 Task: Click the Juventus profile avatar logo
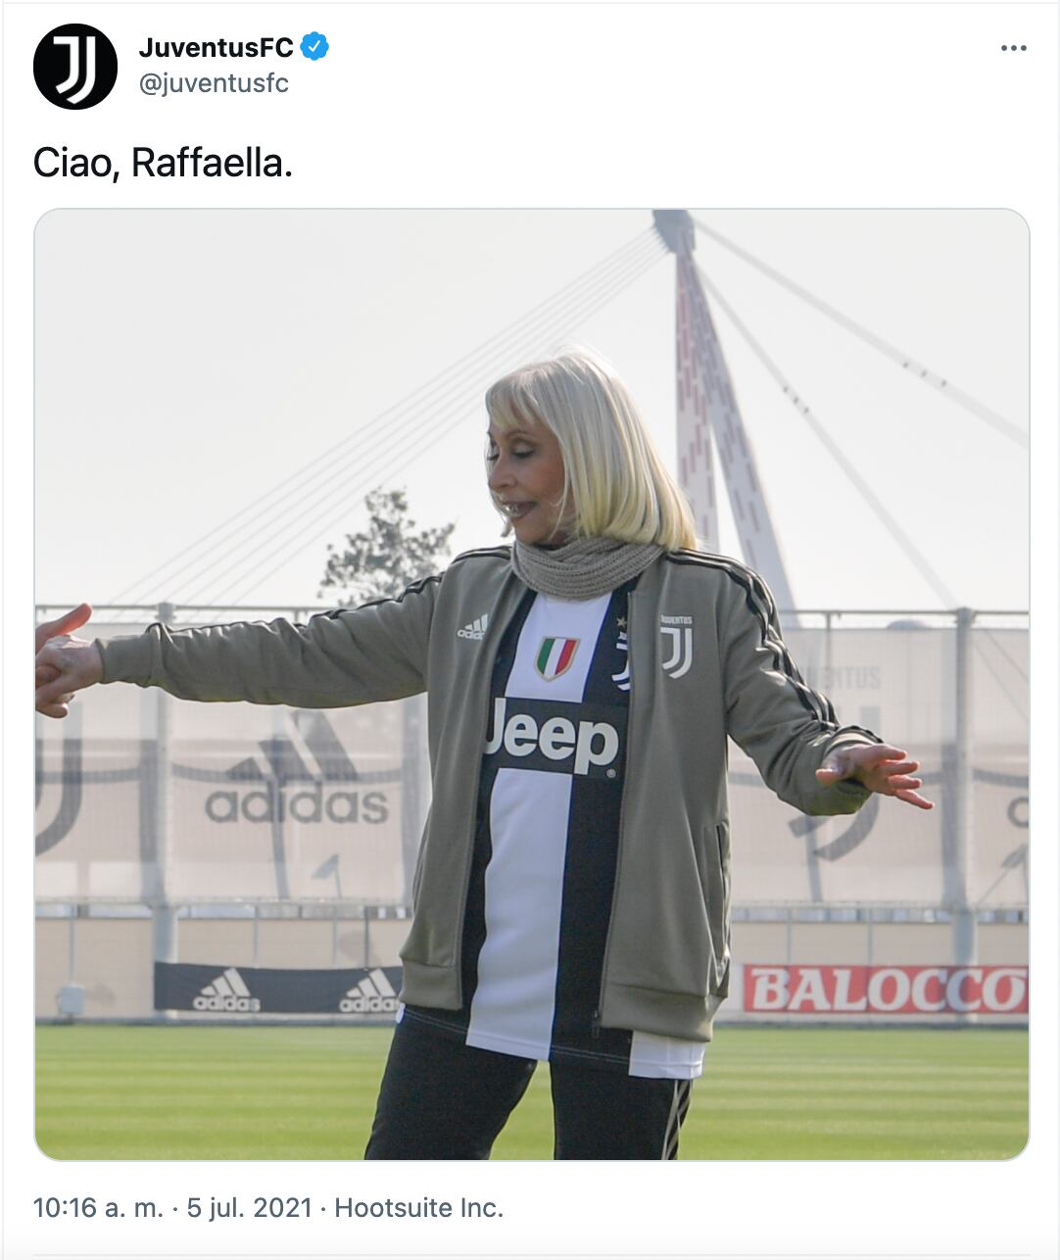click(x=75, y=67)
